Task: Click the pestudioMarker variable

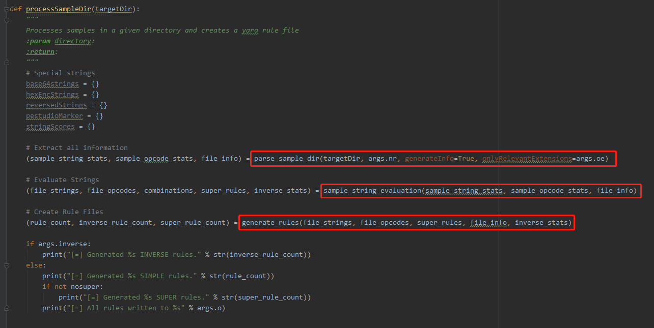Action: tap(54, 116)
